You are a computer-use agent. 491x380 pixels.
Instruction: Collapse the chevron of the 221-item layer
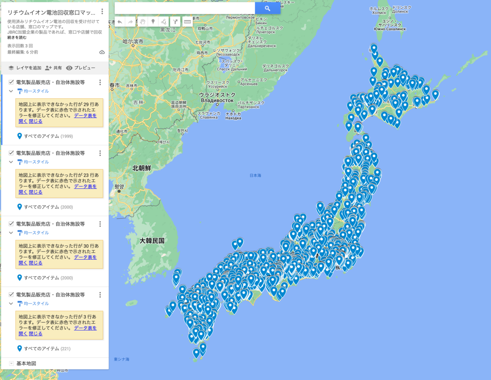pos(11,304)
